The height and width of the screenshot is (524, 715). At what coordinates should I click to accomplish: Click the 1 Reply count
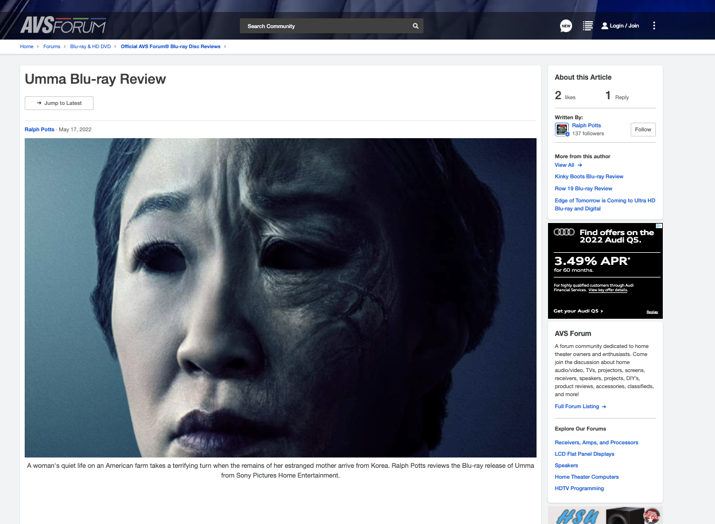617,96
